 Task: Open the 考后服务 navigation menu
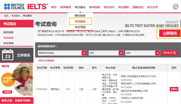coord(124,7)
